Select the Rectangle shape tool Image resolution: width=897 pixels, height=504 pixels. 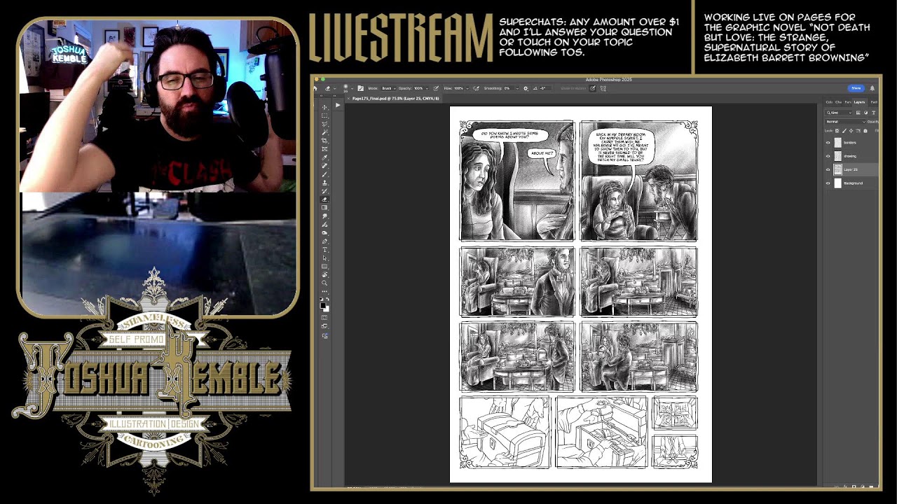(x=324, y=266)
